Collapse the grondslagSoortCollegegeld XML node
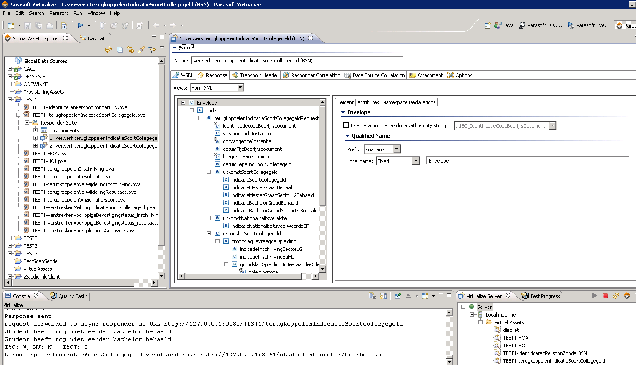636x365 pixels. click(209, 234)
